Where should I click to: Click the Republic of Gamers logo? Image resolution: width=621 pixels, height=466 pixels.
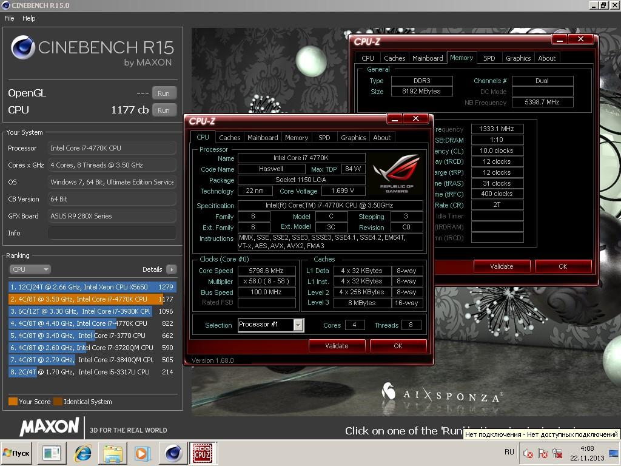[397, 174]
